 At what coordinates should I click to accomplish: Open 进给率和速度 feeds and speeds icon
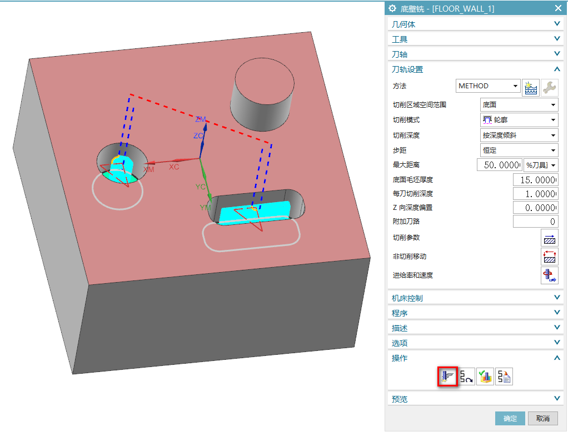point(549,275)
